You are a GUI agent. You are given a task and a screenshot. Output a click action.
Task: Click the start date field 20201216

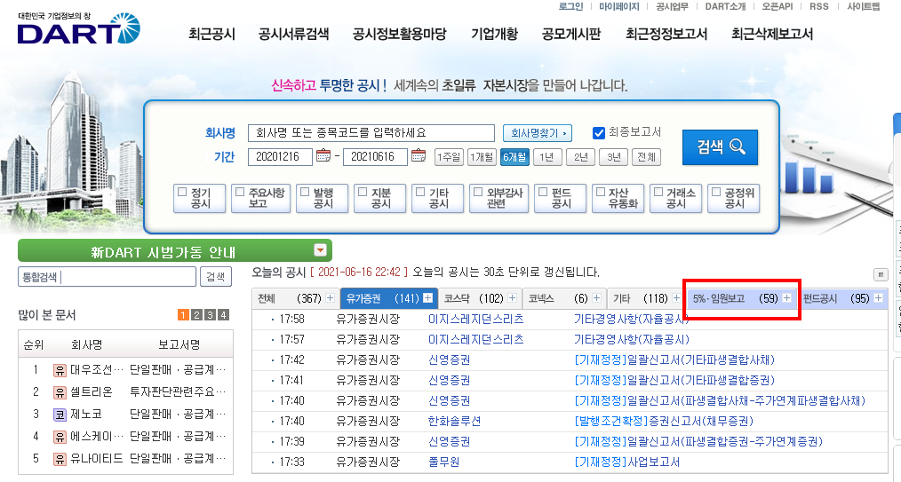[280, 156]
